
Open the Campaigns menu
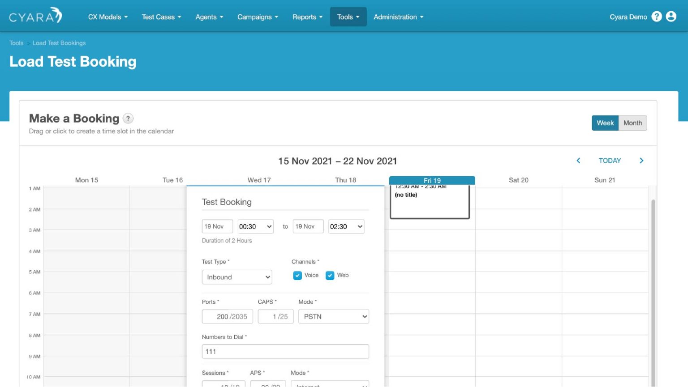coord(258,17)
